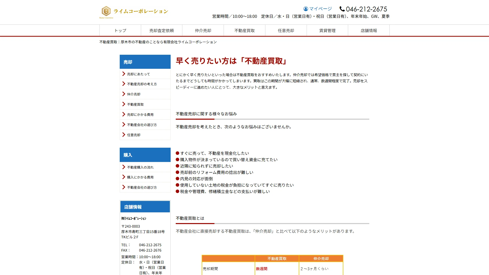Click the ライムコーポレーション logo

coord(134,12)
